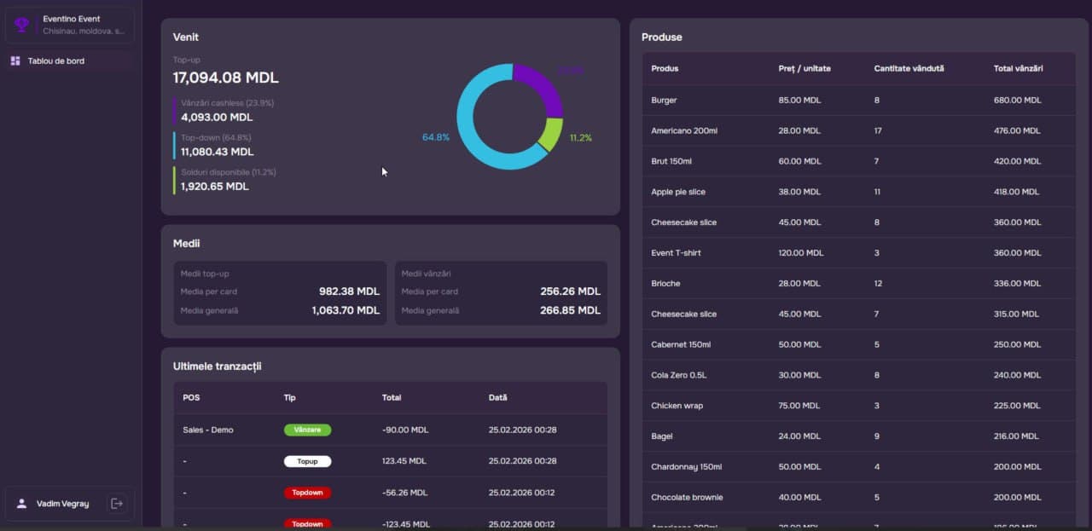Image resolution: width=1092 pixels, height=531 pixels.
Task: Click the Medii per card value 982.38 MDL
Action: pos(348,291)
